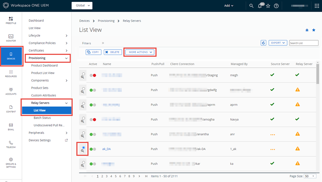Expand the Filters panel arrows
Image resolution: width=322 pixels, height=182 pixels.
[x=103, y=43]
